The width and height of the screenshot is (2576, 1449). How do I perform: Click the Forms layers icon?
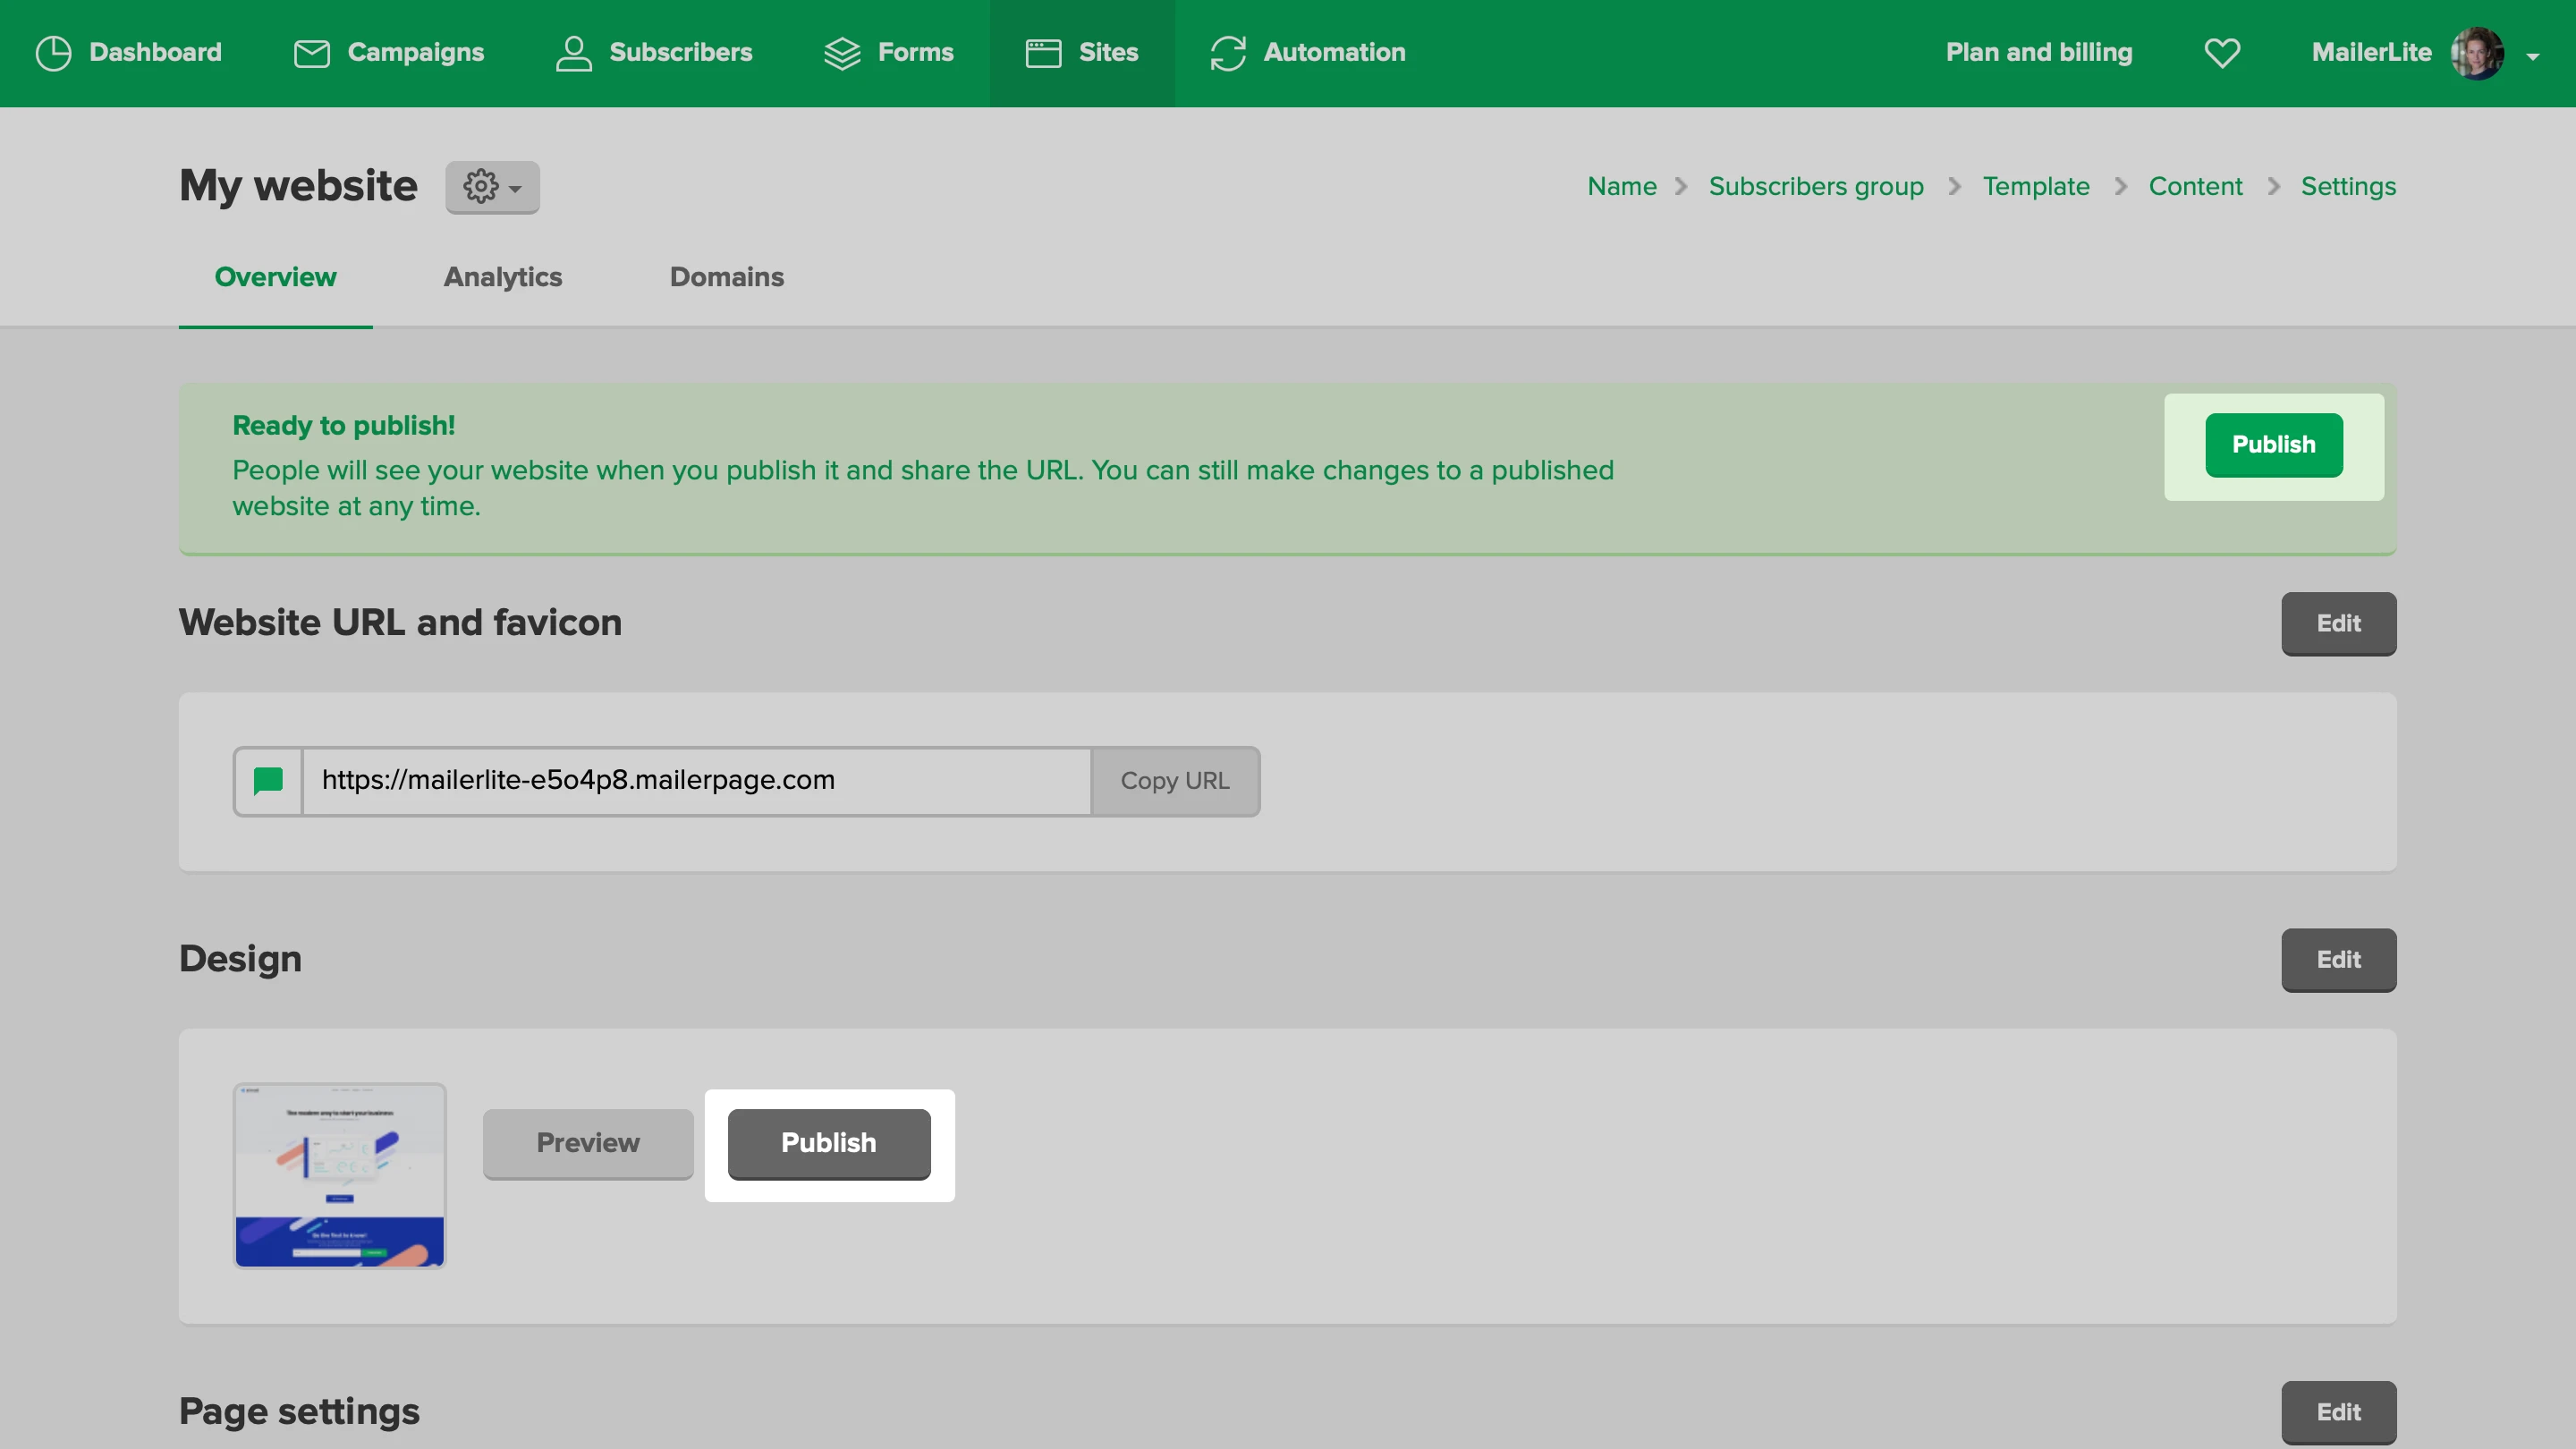(x=841, y=53)
